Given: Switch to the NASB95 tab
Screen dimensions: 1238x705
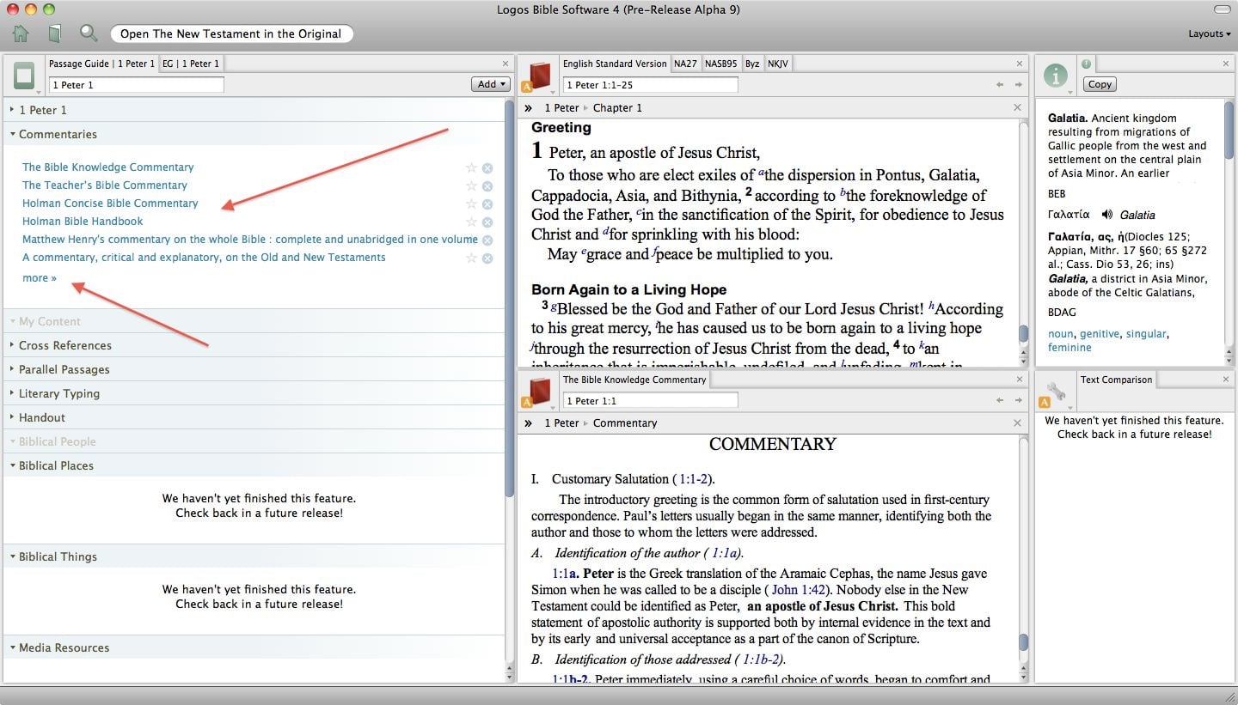Looking at the screenshot, I should pyautogui.click(x=720, y=64).
